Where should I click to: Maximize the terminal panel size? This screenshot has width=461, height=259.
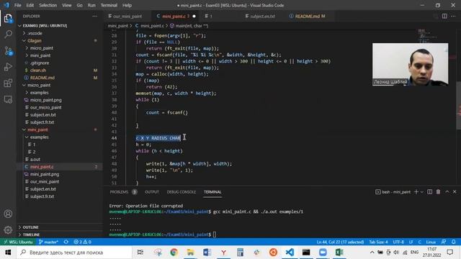447,192
